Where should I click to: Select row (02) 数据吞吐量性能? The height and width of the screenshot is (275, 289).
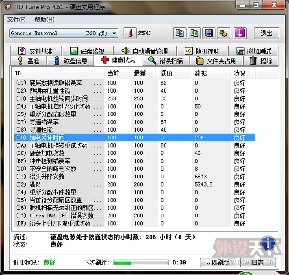[135, 91]
